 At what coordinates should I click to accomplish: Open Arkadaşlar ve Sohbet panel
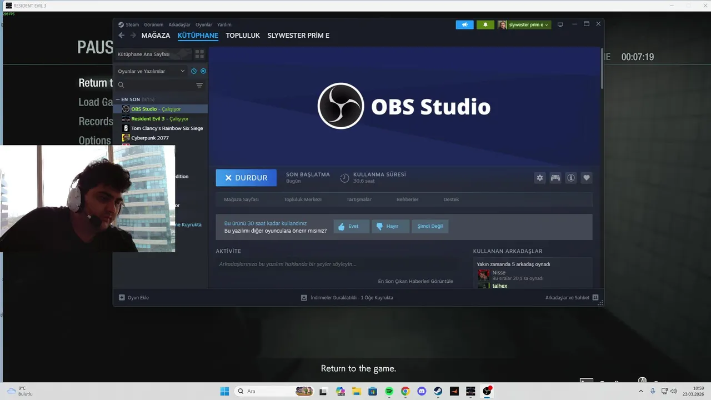click(x=572, y=297)
